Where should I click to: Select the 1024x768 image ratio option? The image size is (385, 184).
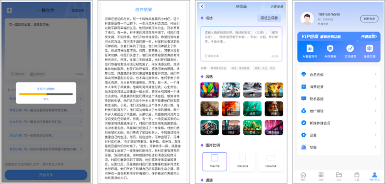coord(270,161)
